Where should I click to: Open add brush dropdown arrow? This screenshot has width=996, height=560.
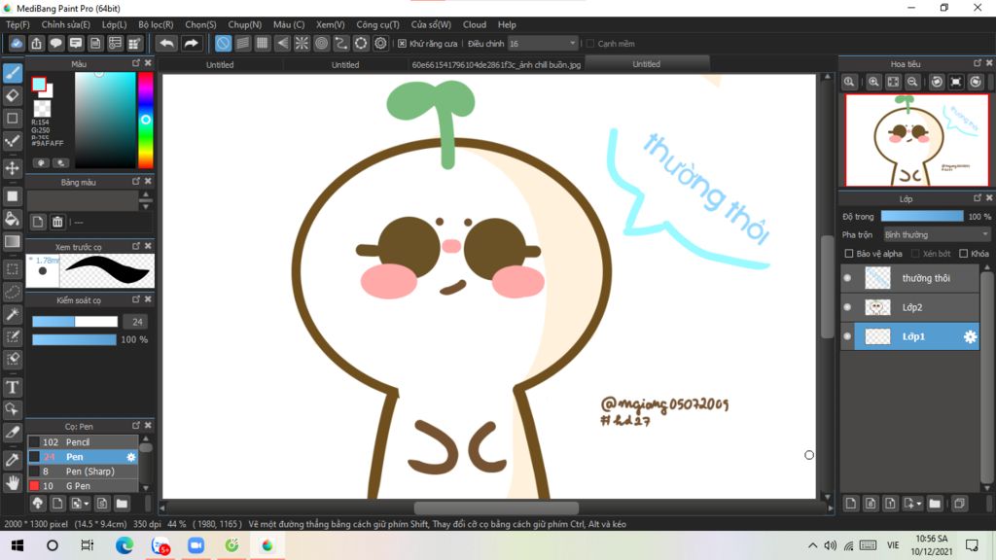pos(87,505)
